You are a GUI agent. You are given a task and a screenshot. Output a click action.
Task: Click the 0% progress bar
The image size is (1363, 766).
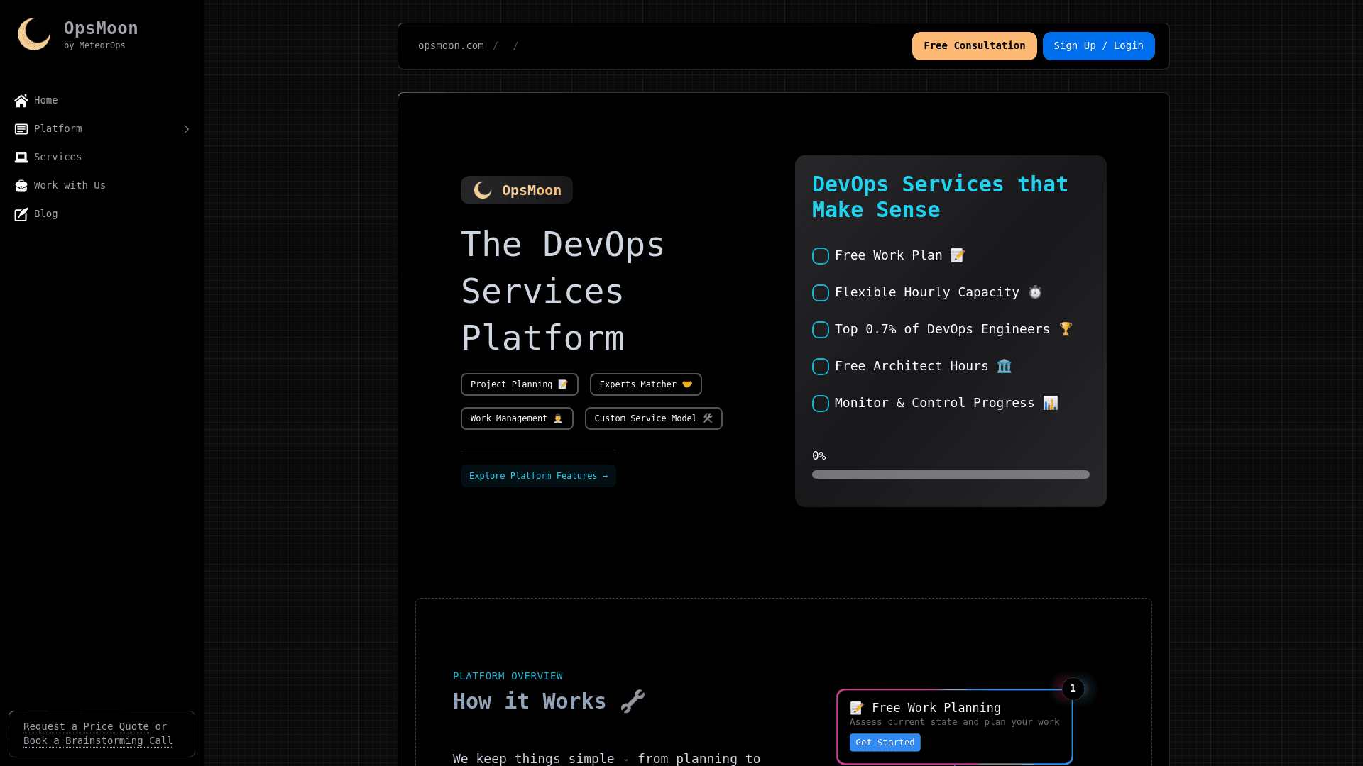950,474
